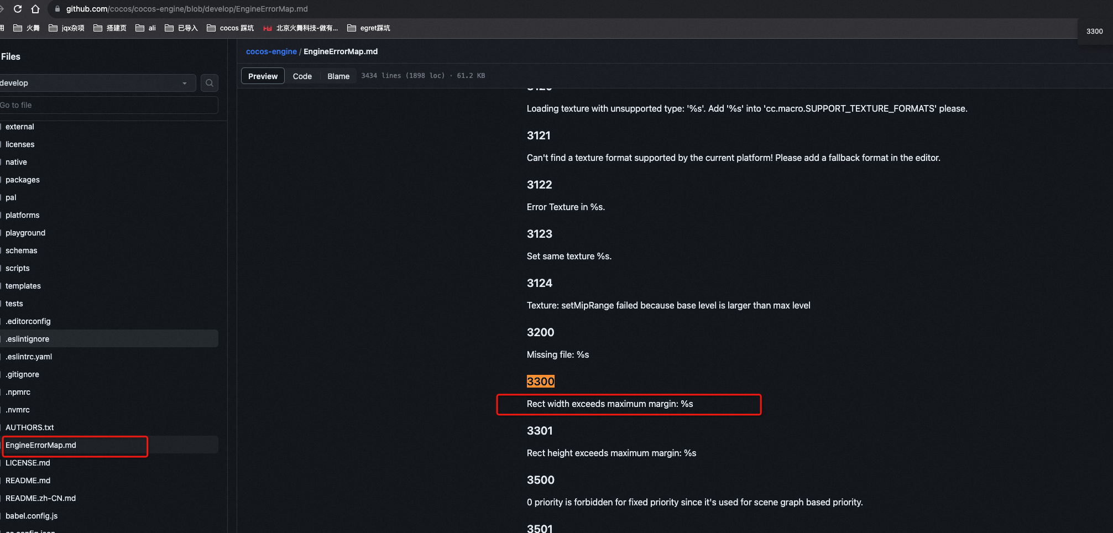The width and height of the screenshot is (1113, 533).
Task: Click the browser reload icon
Action: coord(18,9)
